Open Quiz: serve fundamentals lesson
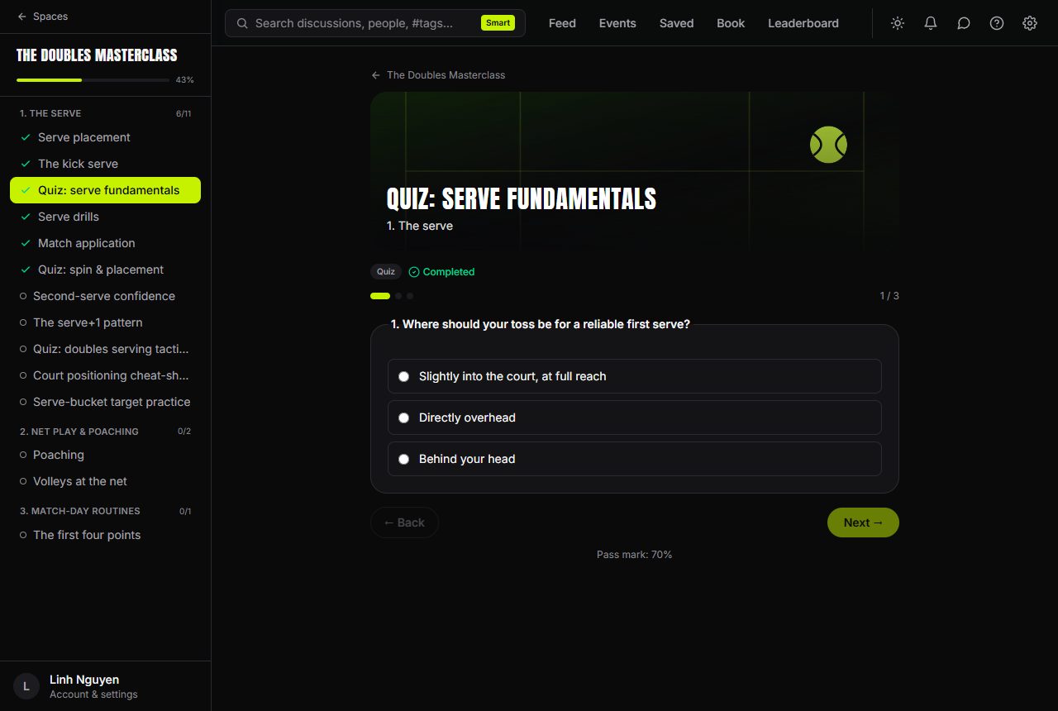This screenshot has height=711, width=1058. tap(105, 190)
